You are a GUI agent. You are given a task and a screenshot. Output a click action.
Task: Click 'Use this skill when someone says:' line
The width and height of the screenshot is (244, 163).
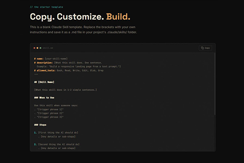coord(56,106)
